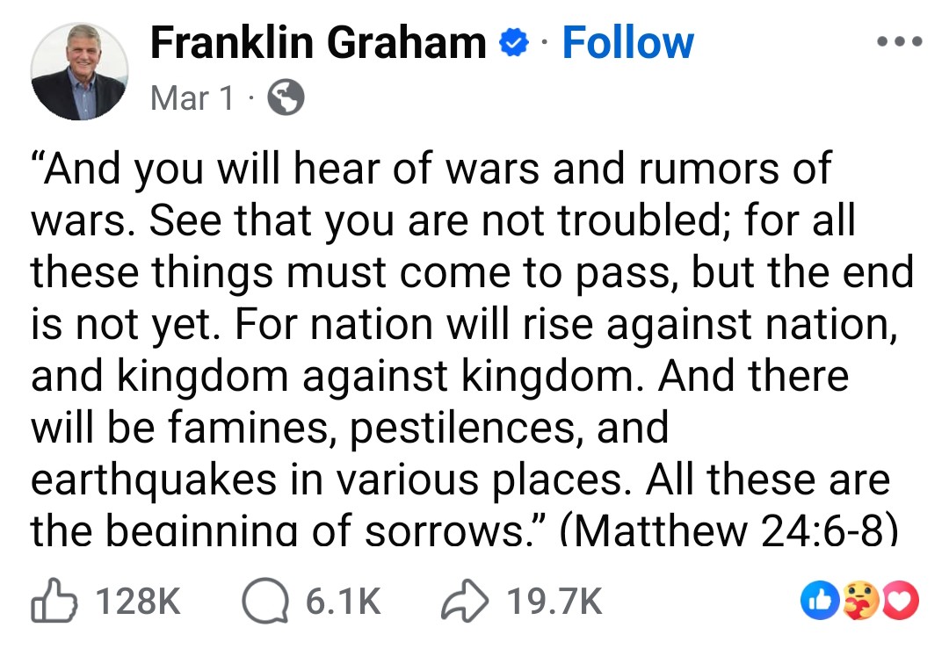Click the globe public audience icon
This screenshot has height=649, width=949.
(x=284, y=98)
